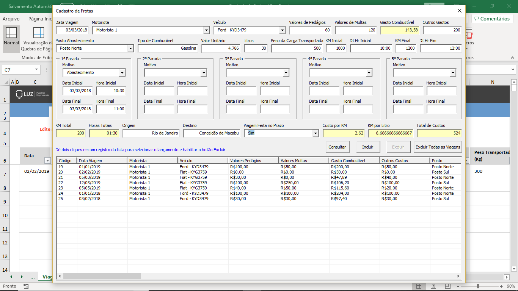Click the KM Inicial field
This screenshot has height=291, width=518.
click(x=336, y=48)
